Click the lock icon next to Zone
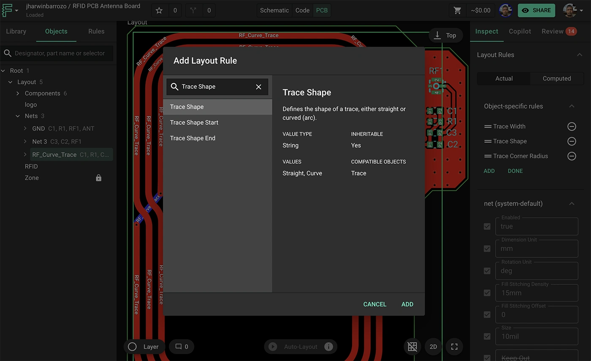The width and height of the screenshot is (591, 361). click(x=98, y=178)
